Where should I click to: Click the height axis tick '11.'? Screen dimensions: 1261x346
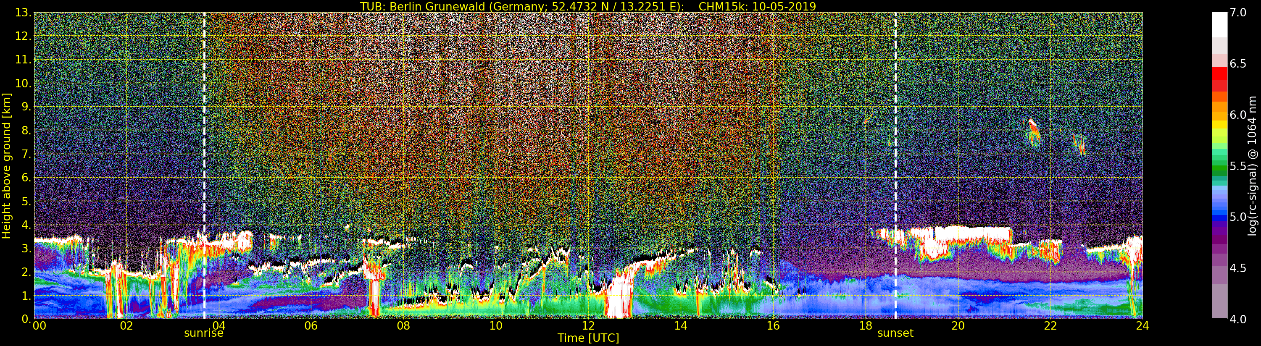23,60
